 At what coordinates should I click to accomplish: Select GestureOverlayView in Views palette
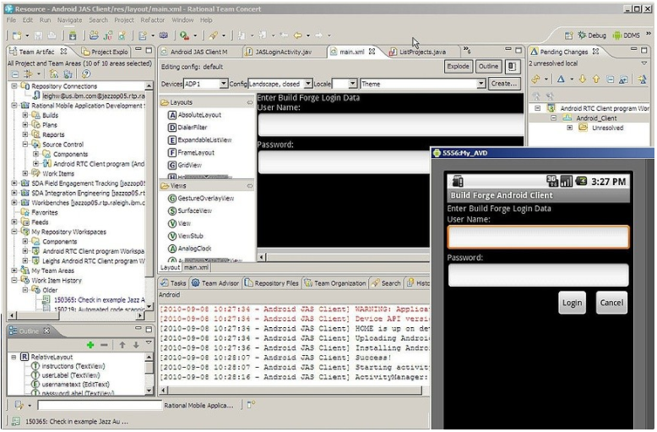tap(201, 199)
